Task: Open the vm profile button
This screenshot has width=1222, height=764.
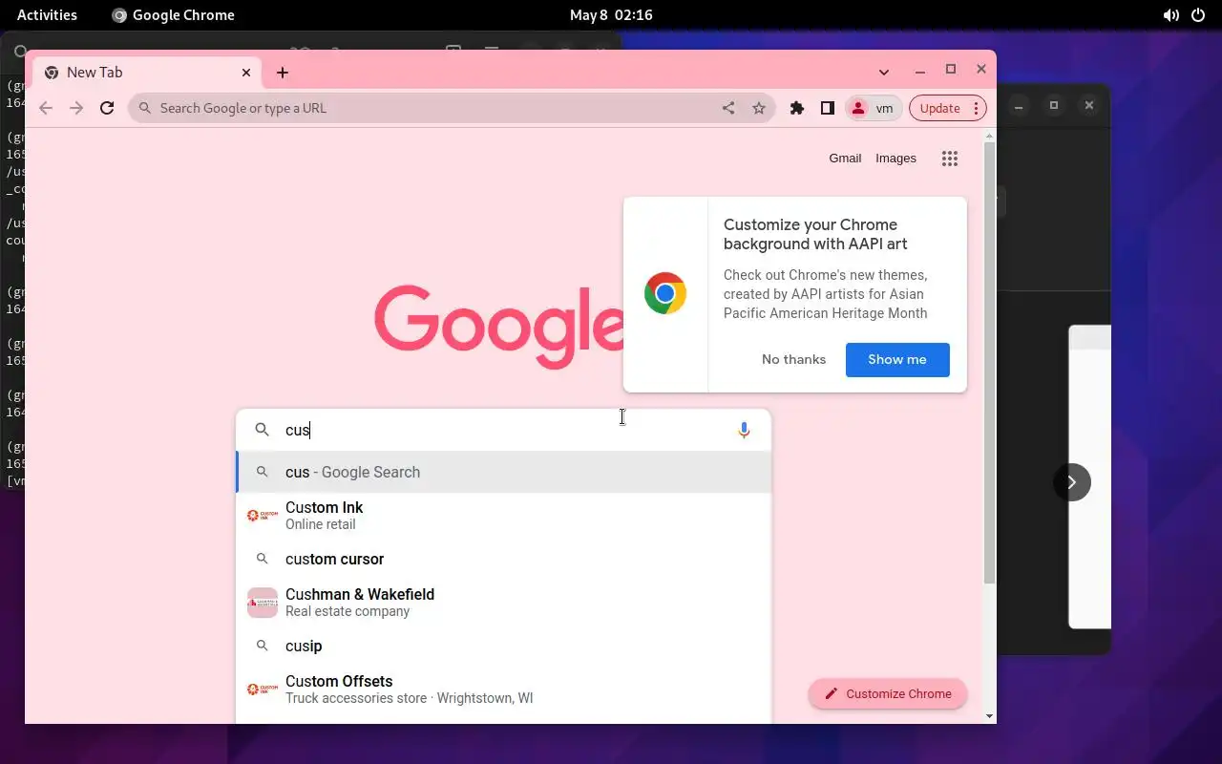Action: coord(873,108)
